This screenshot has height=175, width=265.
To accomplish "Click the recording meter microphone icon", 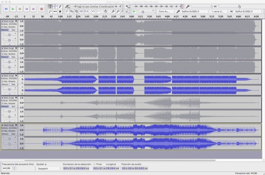I will pos(67,6).
